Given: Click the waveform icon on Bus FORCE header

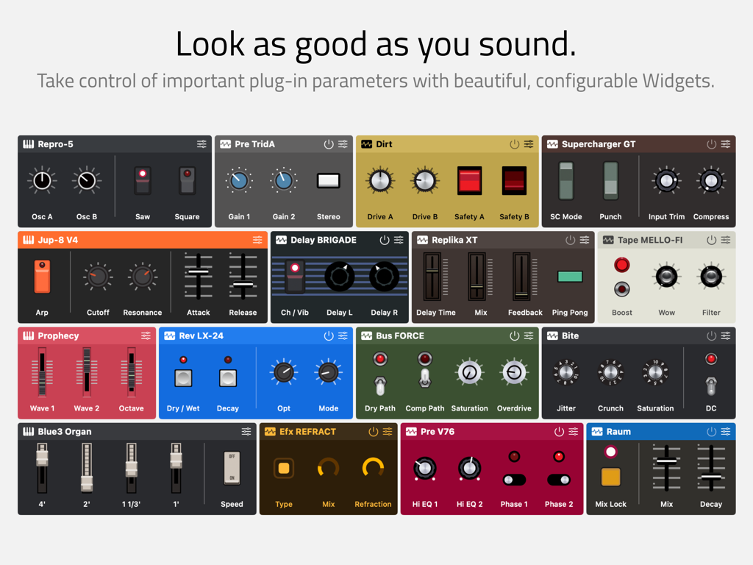Looking at the screenshot, I should click(x=366, y=335).
